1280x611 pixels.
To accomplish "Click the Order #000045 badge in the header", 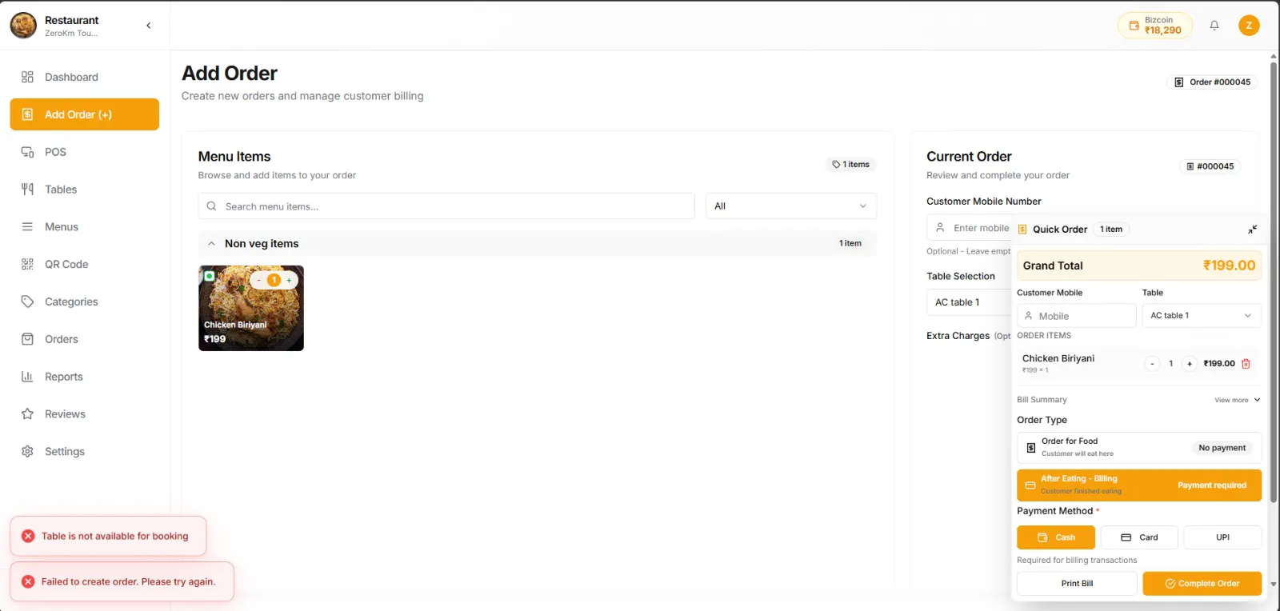I will tap(1212, 82).
